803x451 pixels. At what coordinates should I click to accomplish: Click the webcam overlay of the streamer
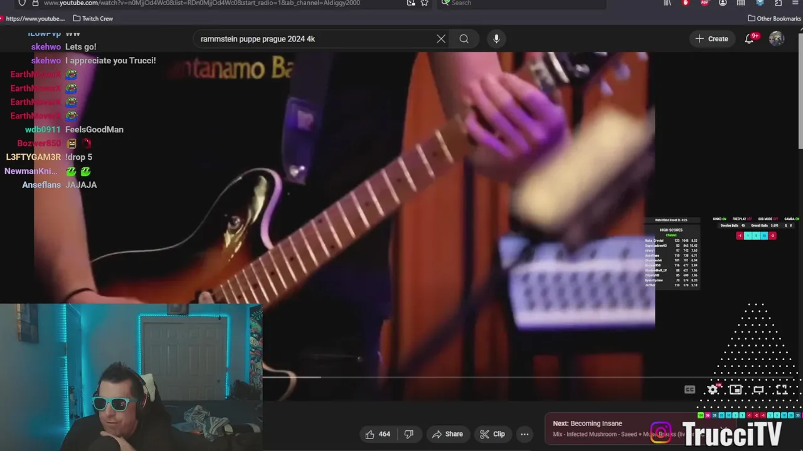[130, 377]
